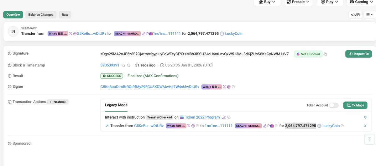
Task: Click the Sponsored help icon
Action: click(x=9, y=144)
